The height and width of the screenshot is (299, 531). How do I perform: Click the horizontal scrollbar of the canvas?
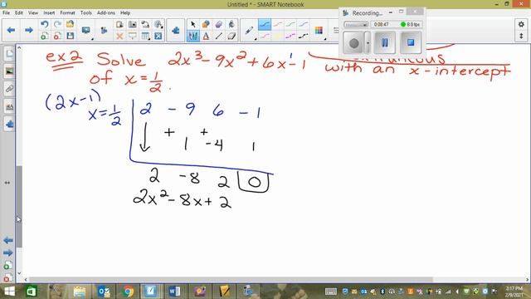[231, 280]
